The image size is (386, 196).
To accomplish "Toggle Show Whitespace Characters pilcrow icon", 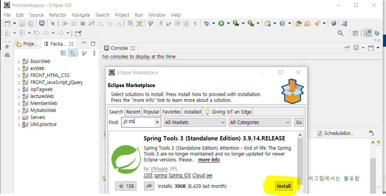I will pos(195,23).
